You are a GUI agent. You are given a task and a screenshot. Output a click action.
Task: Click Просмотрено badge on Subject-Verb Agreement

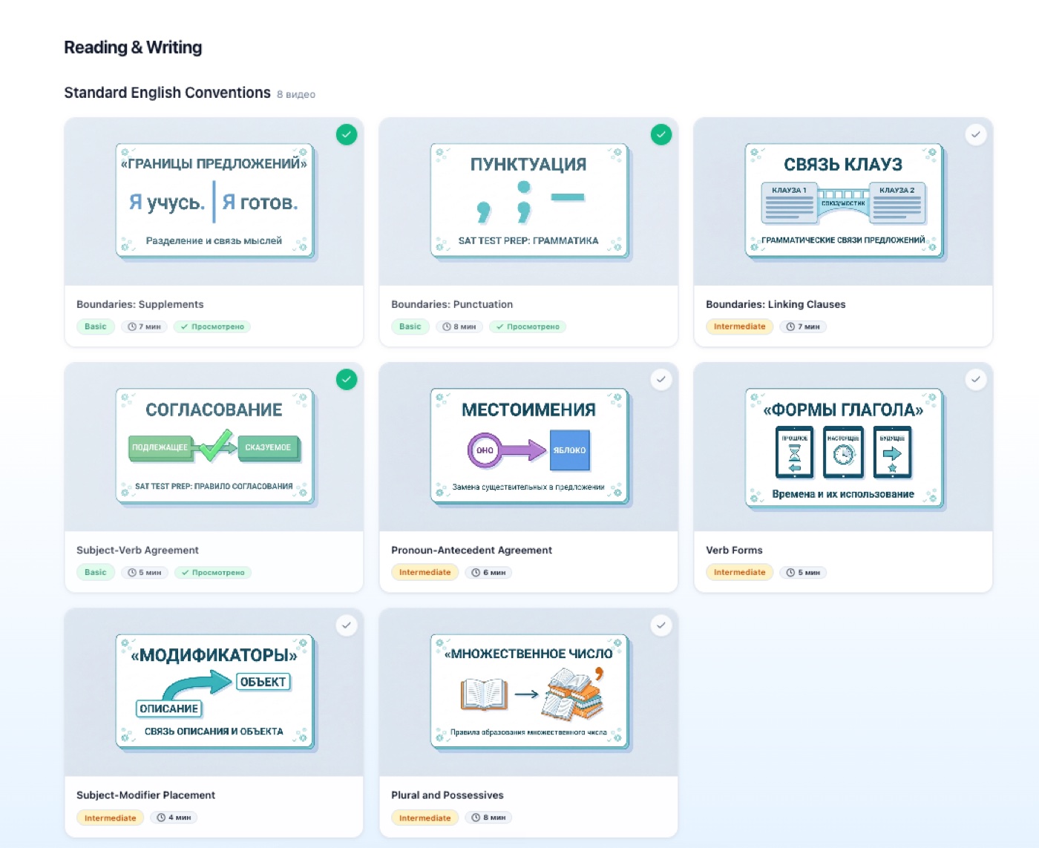[213, 572]
